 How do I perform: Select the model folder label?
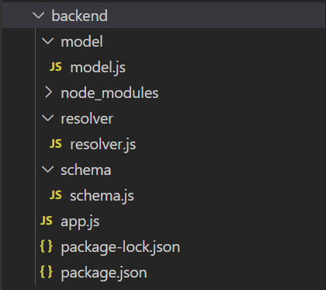81,41
